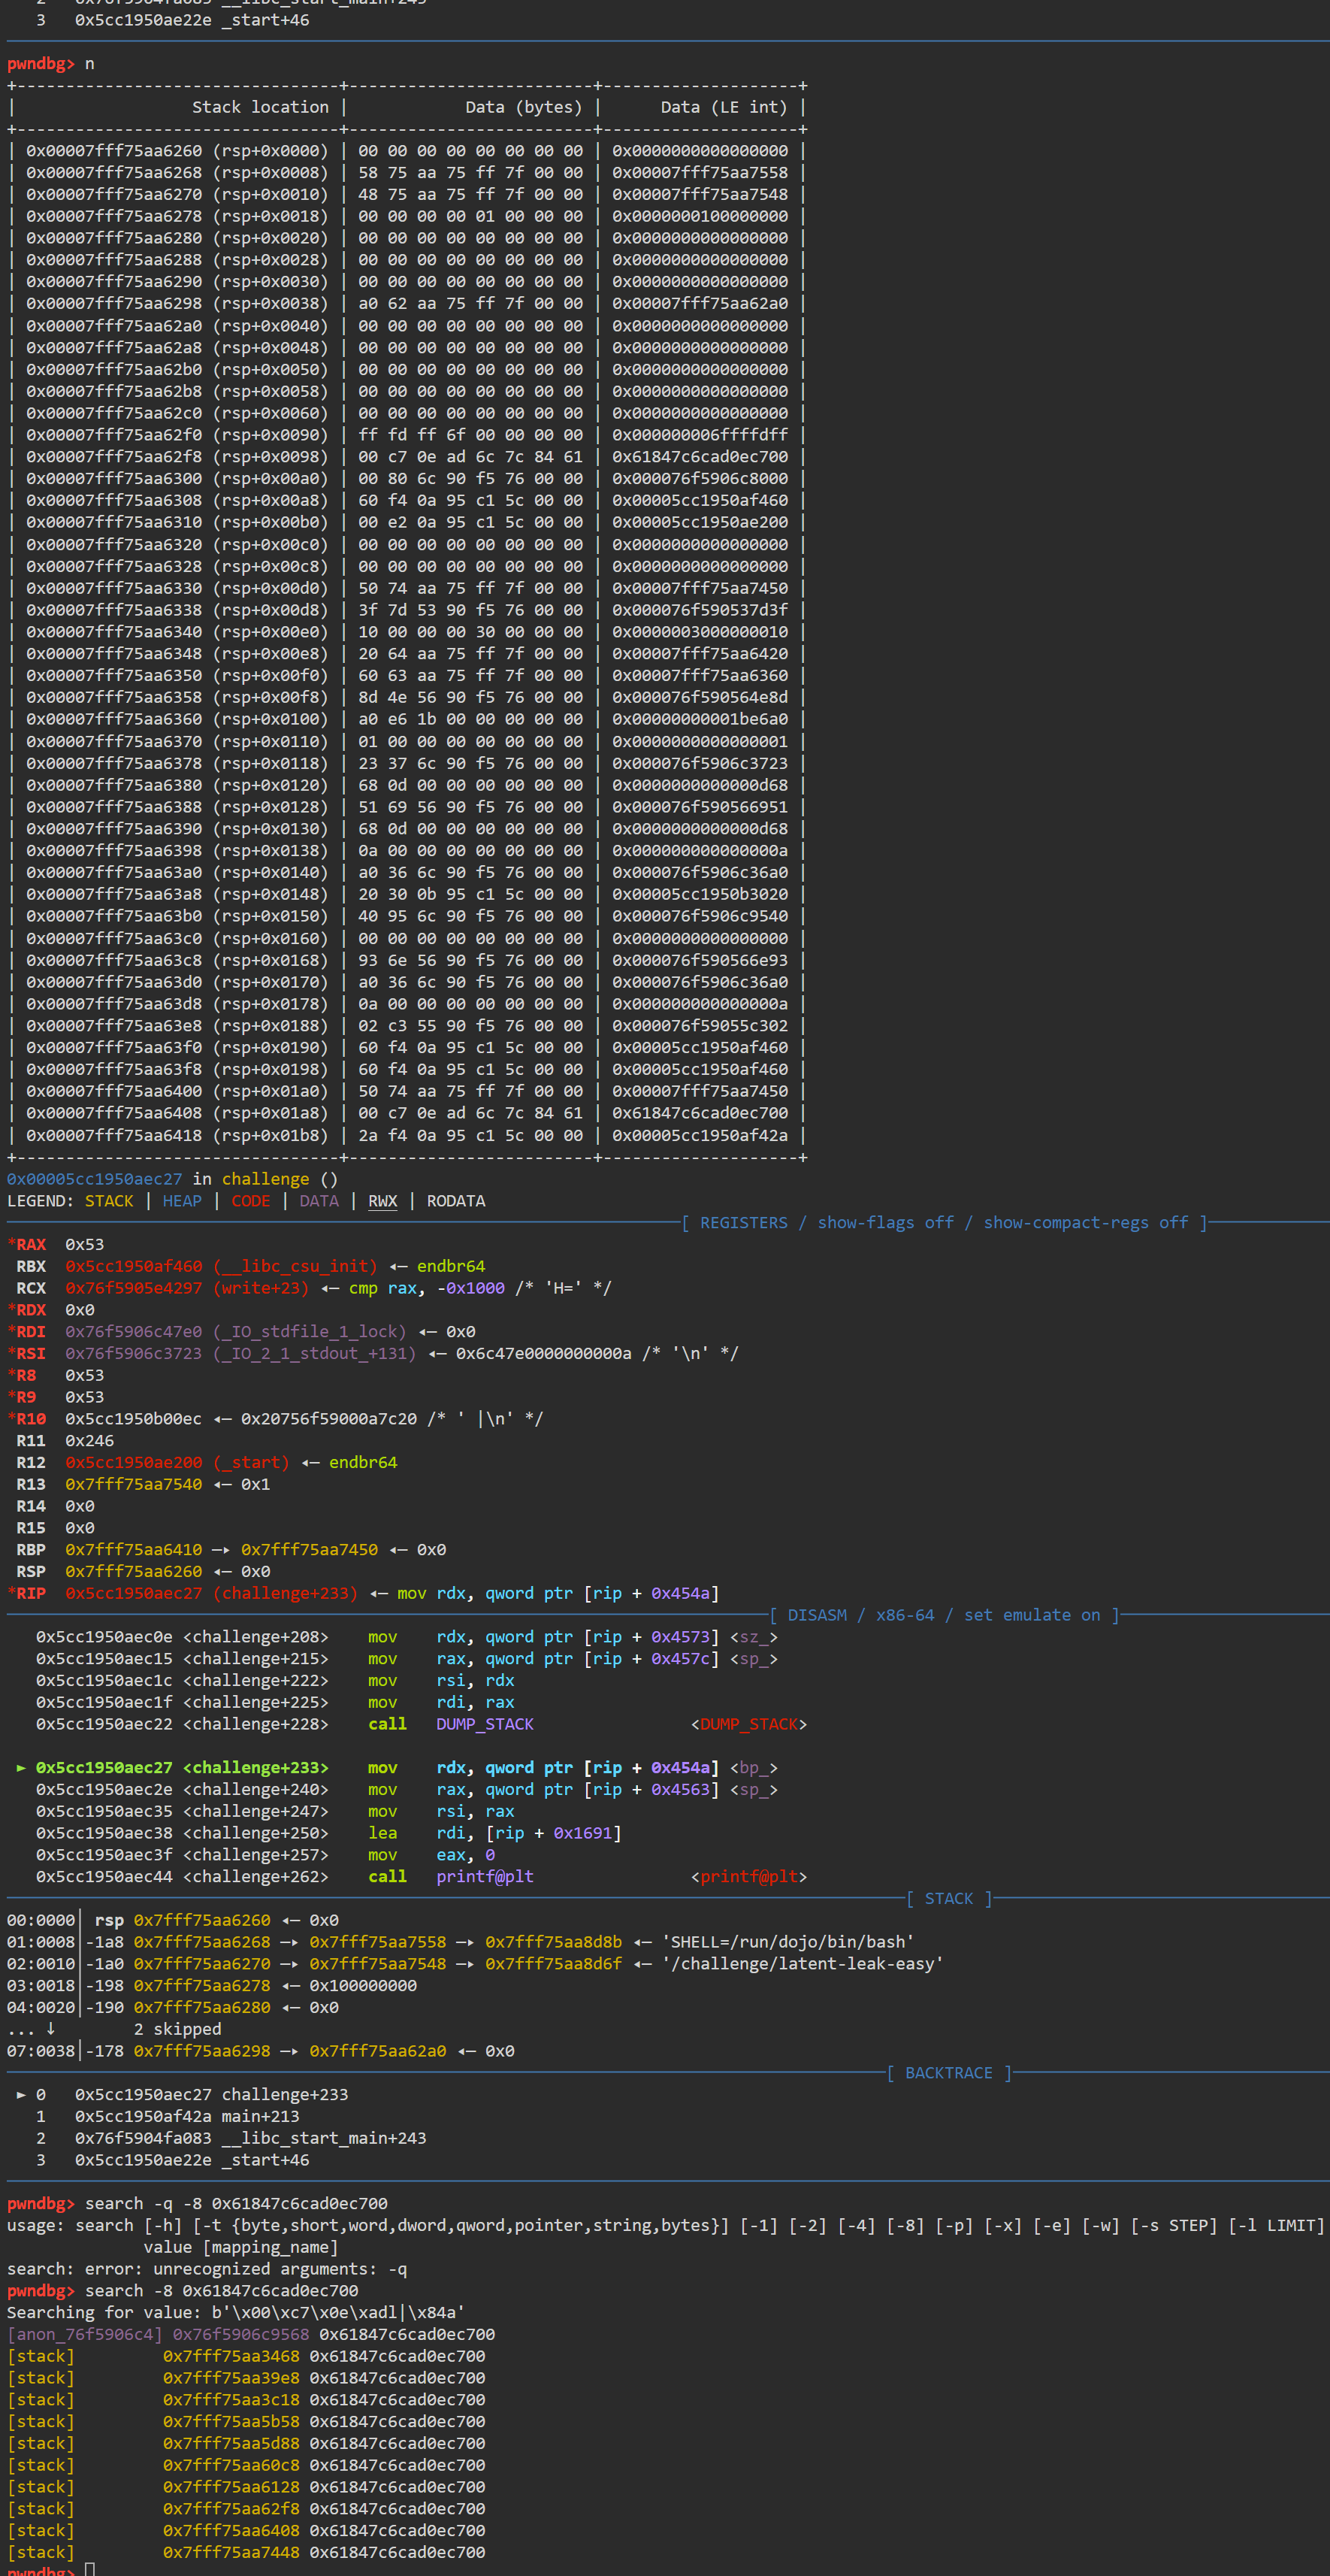Screen dimensions: 1330x2576
Task: Click "show-compact-regs off" in the registers header
Action: [x=1086, y=1222]
